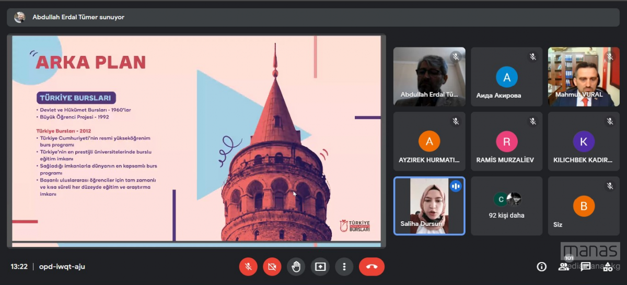627x285 pixels.
Task: Click muted mic icon on Mahmut VURAL tile
Action: click(x=610, y=57)
